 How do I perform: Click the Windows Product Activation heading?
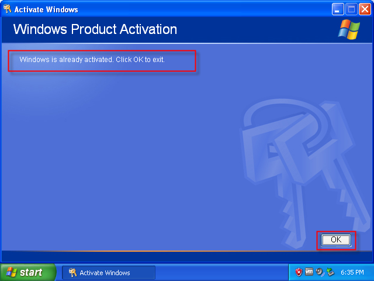coord(95,29)
